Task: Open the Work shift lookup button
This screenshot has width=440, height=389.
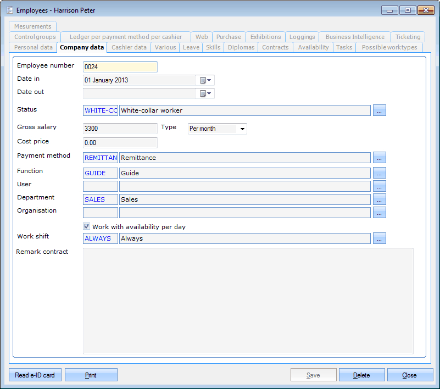Action: [x=380, y=238]
